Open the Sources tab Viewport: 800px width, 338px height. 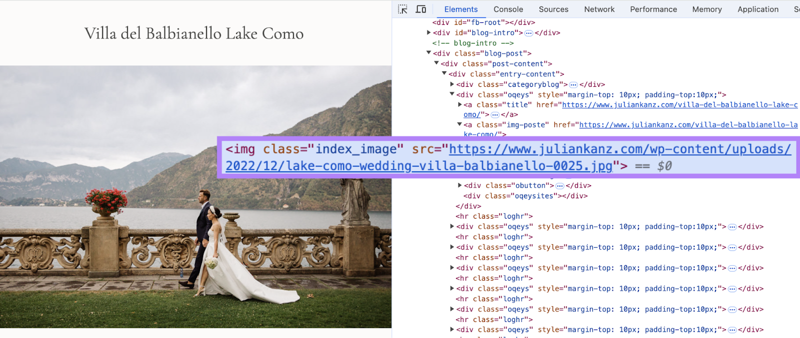(553, 9)
